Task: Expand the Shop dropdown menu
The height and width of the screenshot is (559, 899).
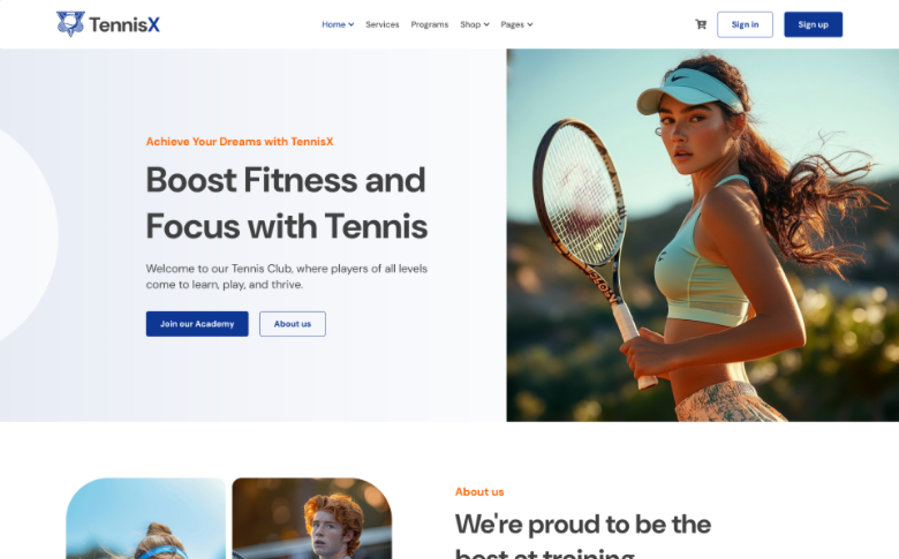Action: 475,25
